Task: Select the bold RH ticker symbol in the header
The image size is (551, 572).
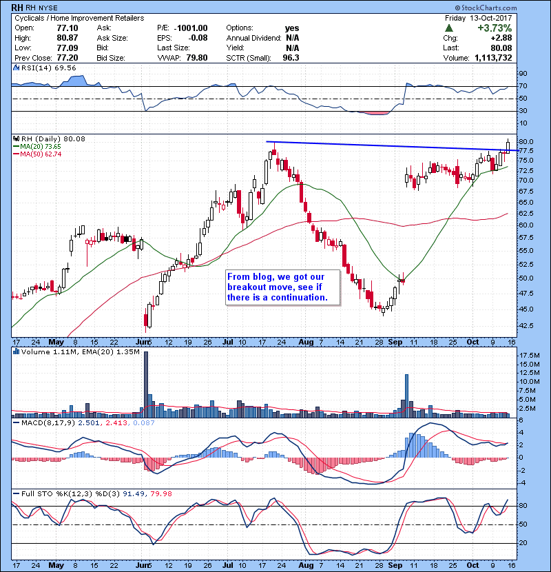Action: 17,8
